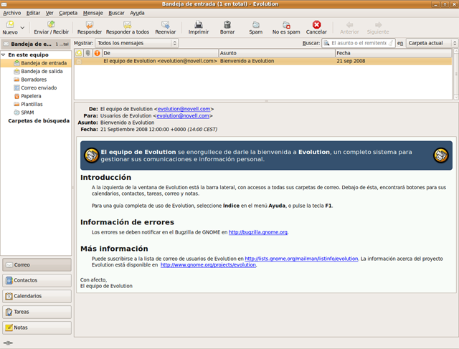
Task: Forward the message with Reenviar
Action: point(166,25)
